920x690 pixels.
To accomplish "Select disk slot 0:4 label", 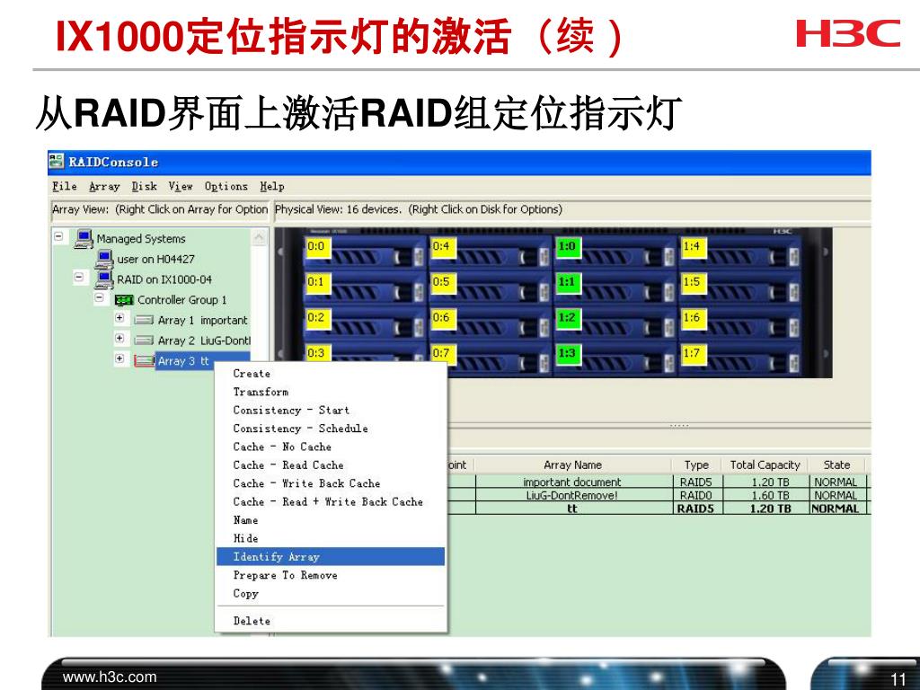I will tap(442, 246).
